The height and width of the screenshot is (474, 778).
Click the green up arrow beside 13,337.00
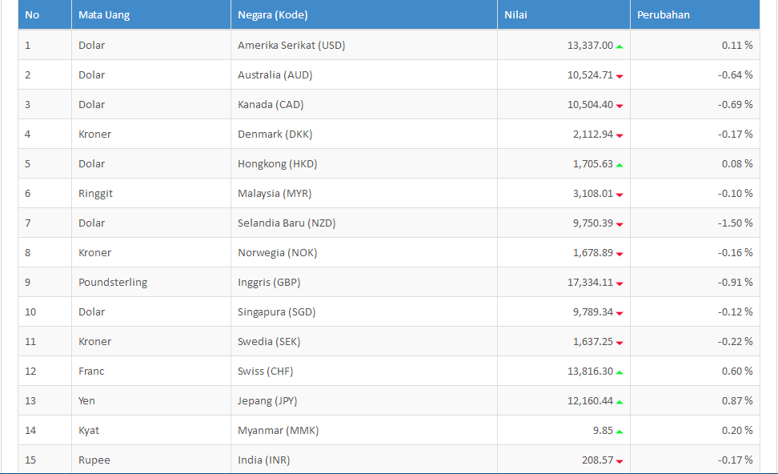coord(620,46)
